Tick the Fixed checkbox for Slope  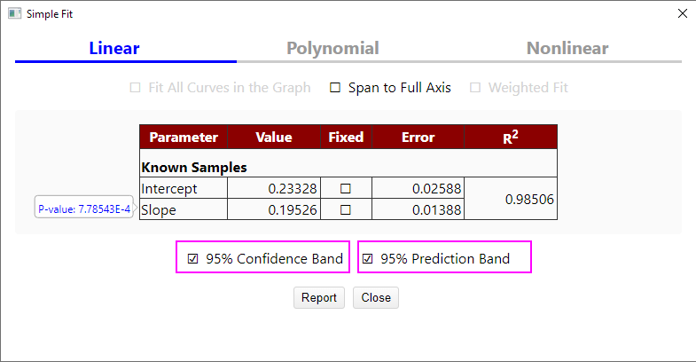point(346,210)
